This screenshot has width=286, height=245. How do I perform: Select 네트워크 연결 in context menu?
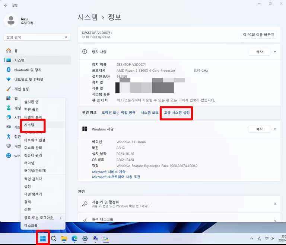click(43, 140)
